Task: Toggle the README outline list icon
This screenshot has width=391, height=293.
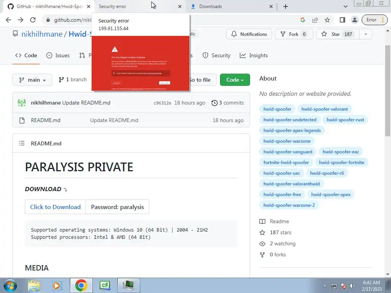Action: pyautogui.click(x=22, y=143)
